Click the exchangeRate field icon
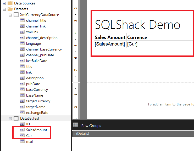The image size is (194, 151). pos(22,113)
